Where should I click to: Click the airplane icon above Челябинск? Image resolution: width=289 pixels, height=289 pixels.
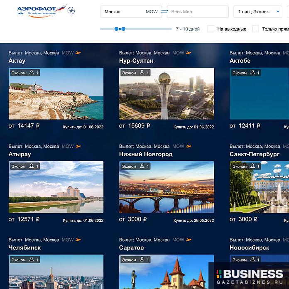click(x=78, y=240)
